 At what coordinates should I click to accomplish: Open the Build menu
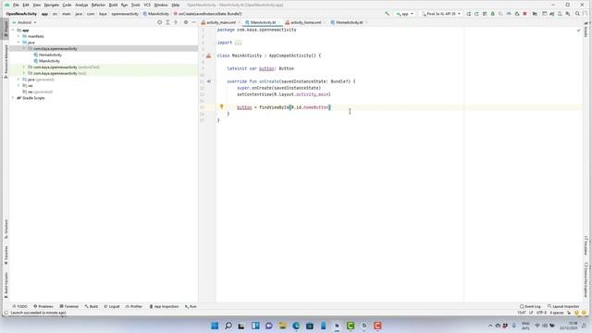click(x=113, y=5)
